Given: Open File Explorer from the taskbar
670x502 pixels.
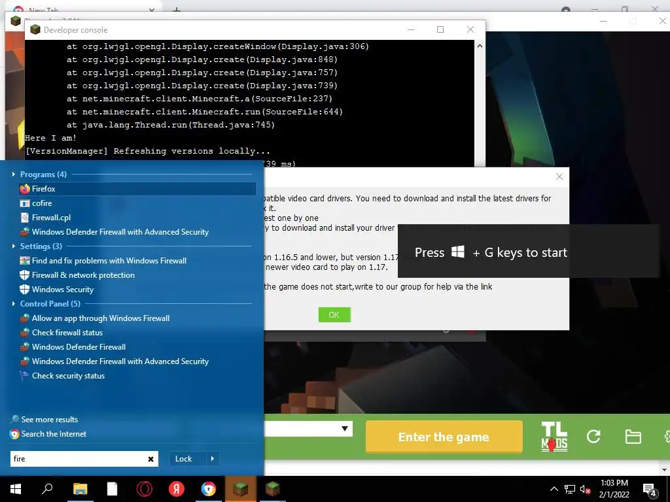Looking at the screenshot, I should 80,489.
